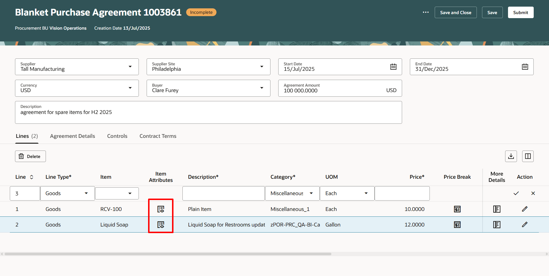549x276 pixels.
Task: Click the Liquid Soap for Restrooms description
Action: pyautogui.click(x=227, y=225)
